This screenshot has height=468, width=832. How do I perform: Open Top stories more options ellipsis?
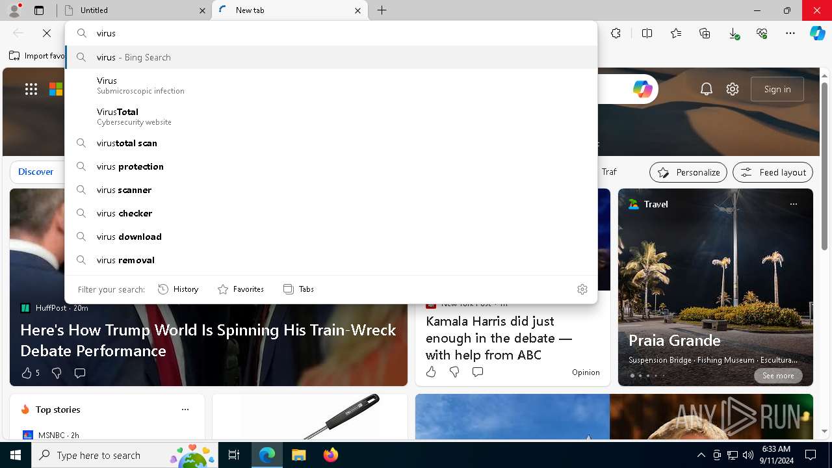(x=185, y=409)
